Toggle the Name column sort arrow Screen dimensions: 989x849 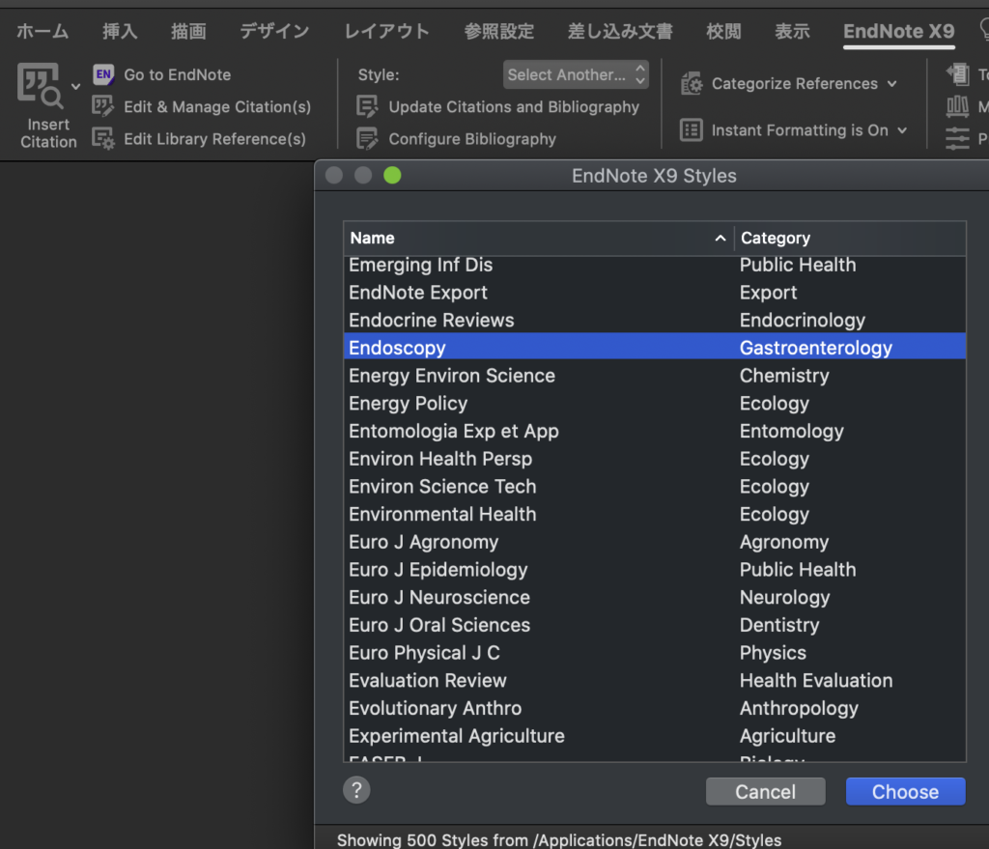coord(720,238)
